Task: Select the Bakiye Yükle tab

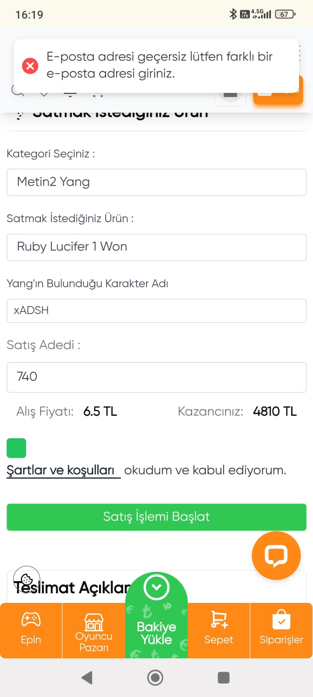Action: [156, 633]
